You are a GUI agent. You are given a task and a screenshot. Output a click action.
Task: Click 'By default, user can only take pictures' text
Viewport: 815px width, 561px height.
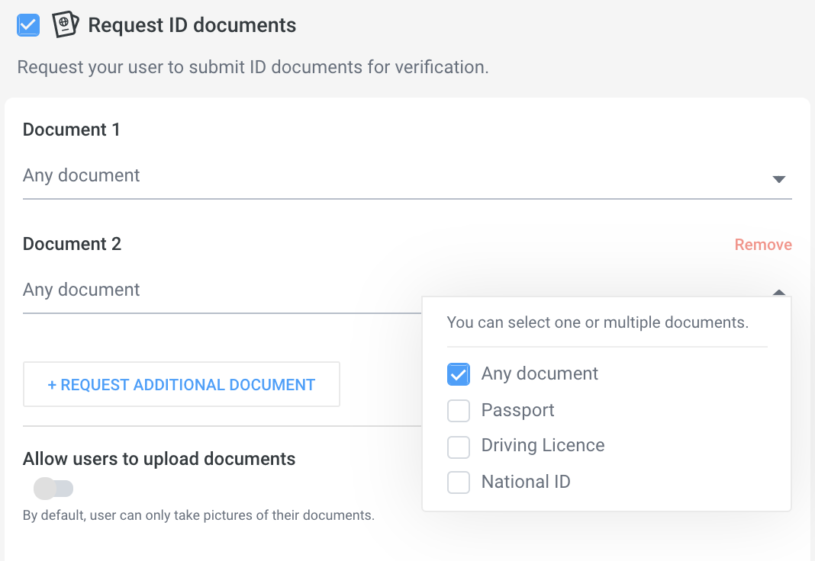[x=198, y=515]
